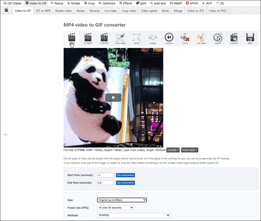
Task: Open the crop video tool
Action: (120, 38)
